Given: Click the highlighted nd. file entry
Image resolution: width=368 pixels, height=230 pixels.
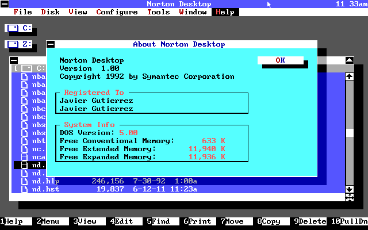Looking at the screenshot, I should [x=30, y=165].
